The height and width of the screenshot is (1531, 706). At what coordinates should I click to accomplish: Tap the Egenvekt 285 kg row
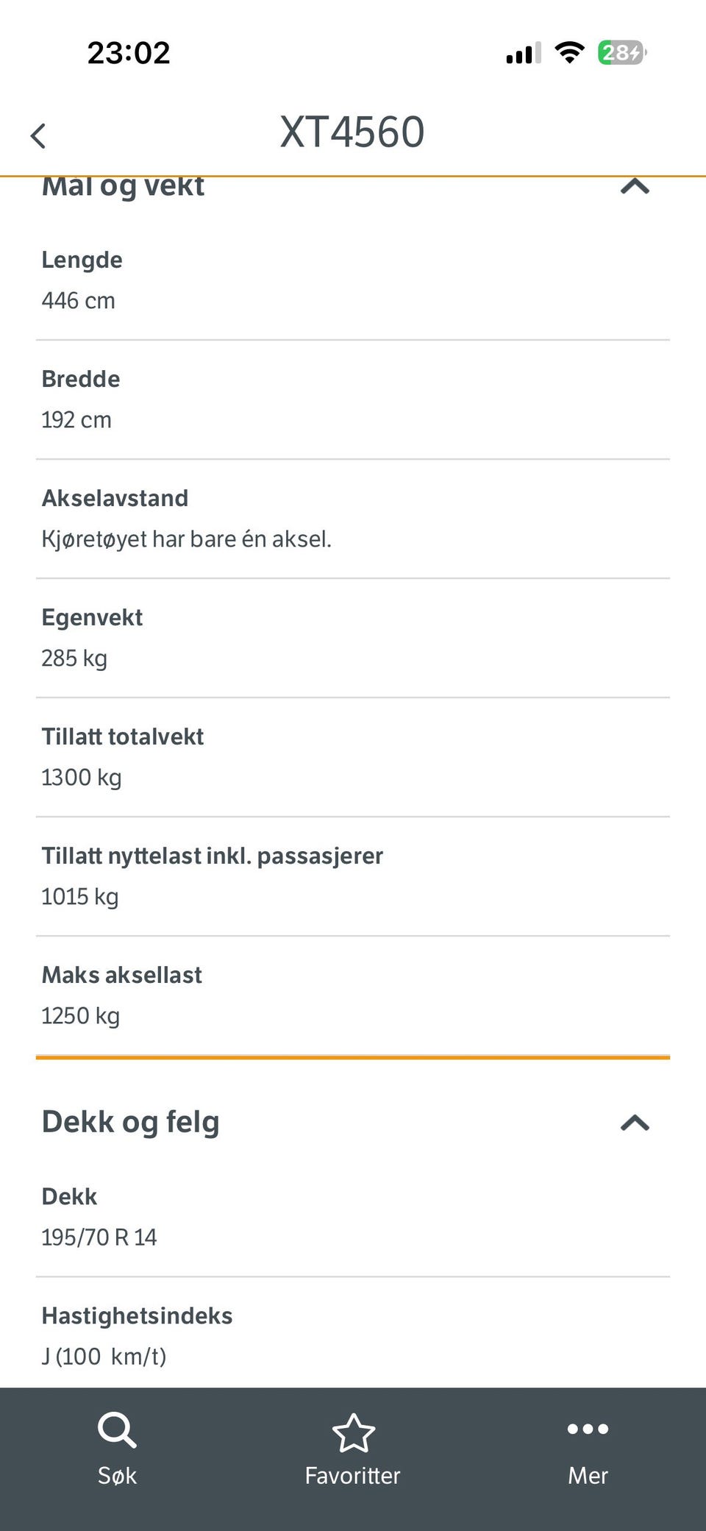click(x=353, y=638)
